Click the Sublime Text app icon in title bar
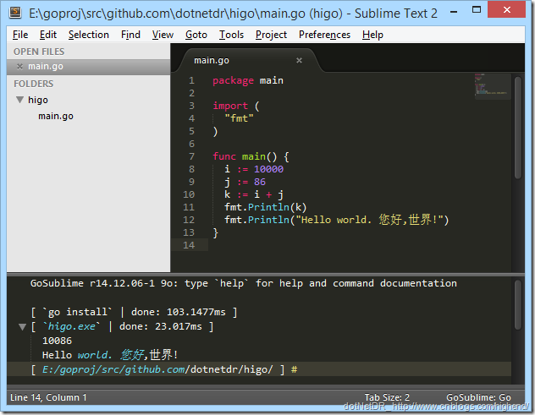 coord(15,13)
